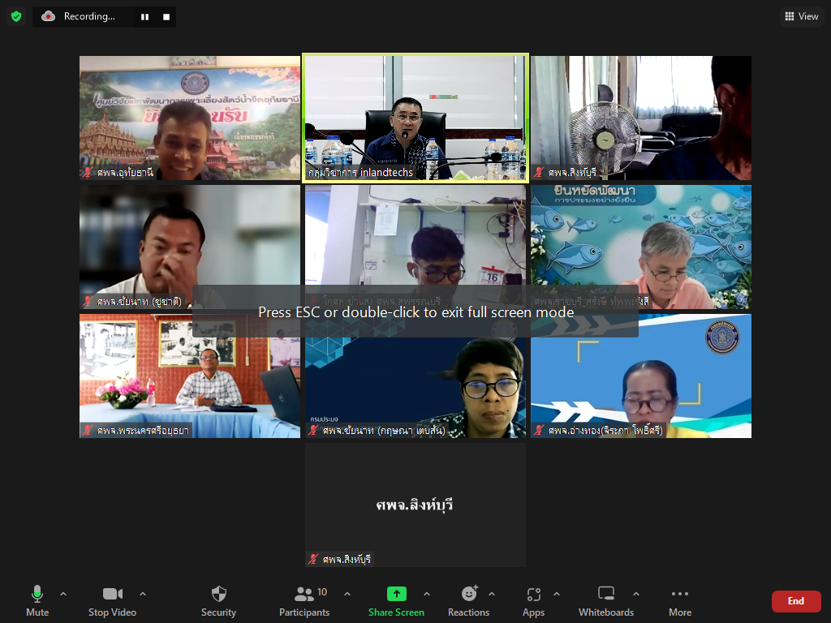Select the สพจ.พระนครศรีอยุธยา video tile

coord(190,376)
